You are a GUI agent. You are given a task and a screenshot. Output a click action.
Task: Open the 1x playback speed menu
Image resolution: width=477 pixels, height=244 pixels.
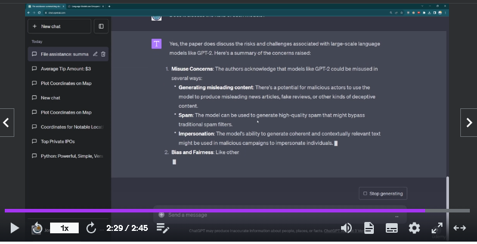pyautogui.click(x=64, y=228)
